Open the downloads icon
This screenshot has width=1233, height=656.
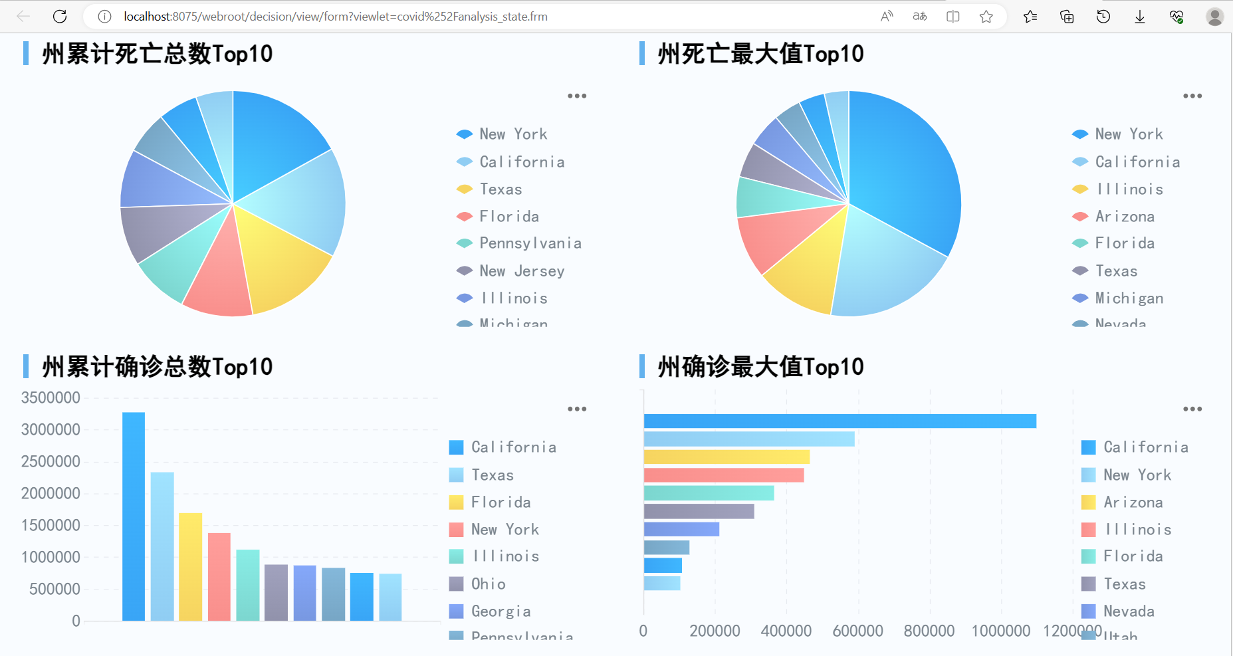coord(1140,17)
